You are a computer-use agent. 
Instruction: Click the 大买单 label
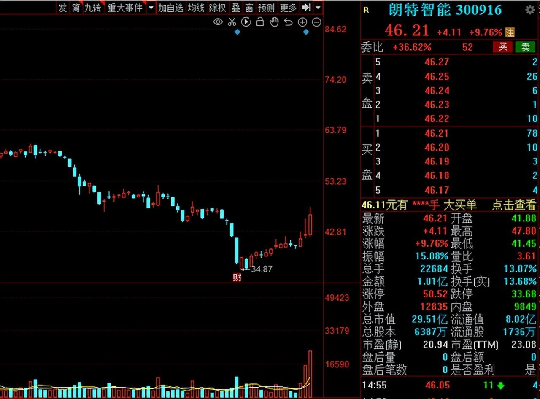coord(460,205)
